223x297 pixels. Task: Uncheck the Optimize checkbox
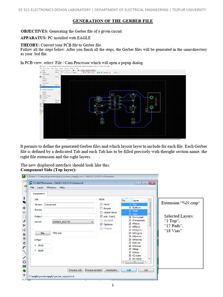click(101, 224)
